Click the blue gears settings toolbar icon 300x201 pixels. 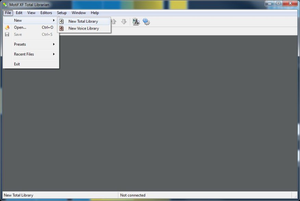146,22
